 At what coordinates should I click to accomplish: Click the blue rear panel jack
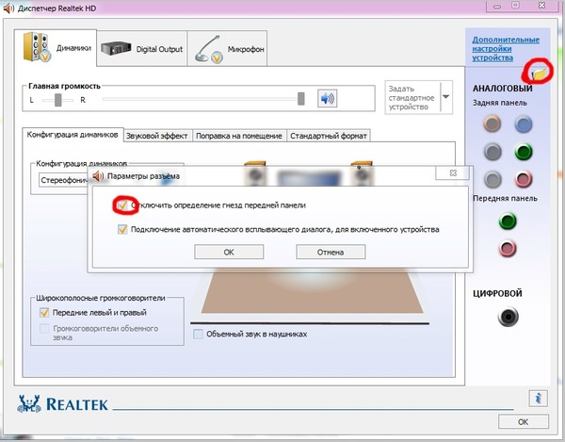point(524,124)
